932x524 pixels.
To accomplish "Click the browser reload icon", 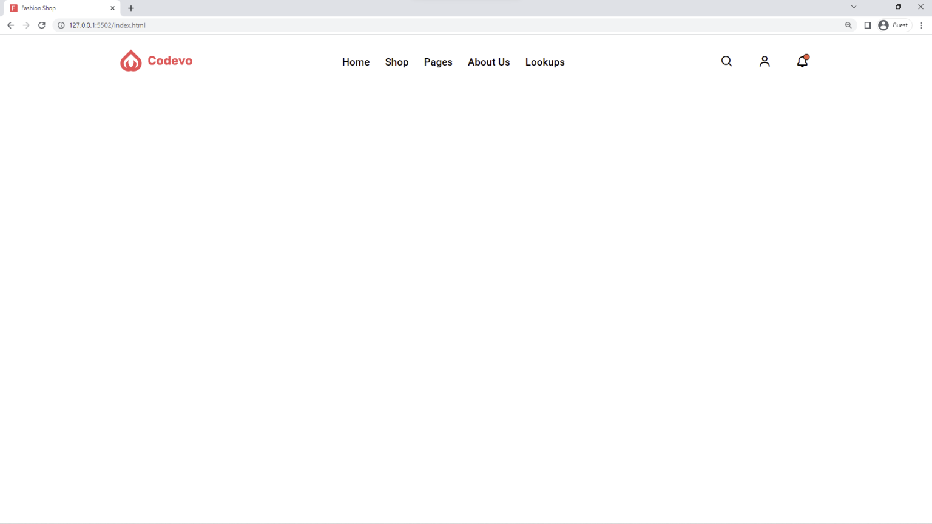I will click(41, 25).
